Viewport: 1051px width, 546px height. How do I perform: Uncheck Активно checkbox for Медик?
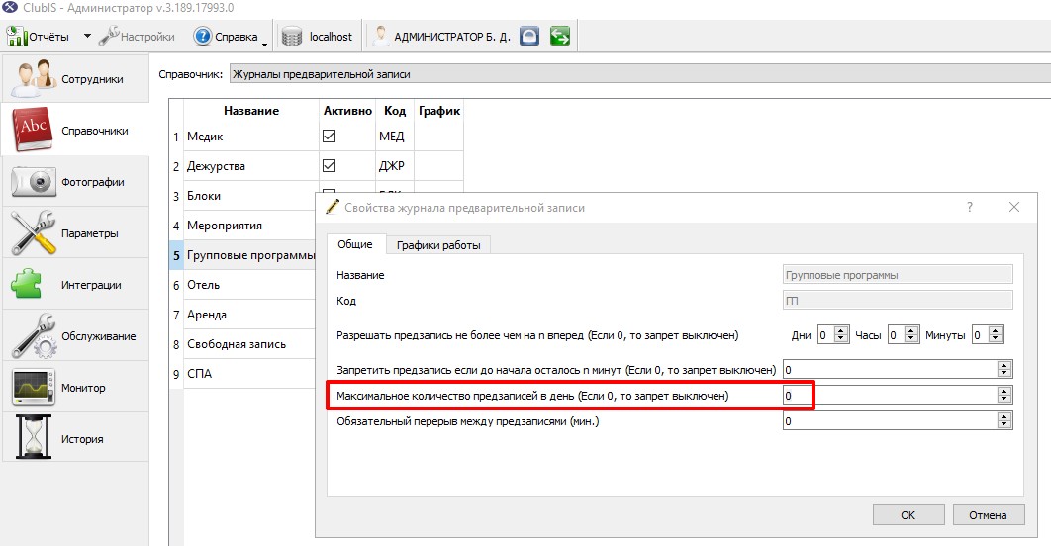pos(330,136)
